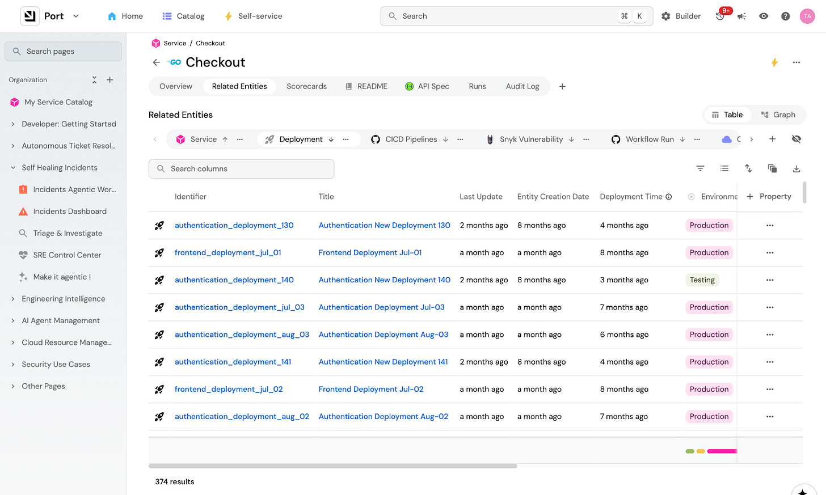
Task: Open group-by list icon
Action: tap(724, 168)
